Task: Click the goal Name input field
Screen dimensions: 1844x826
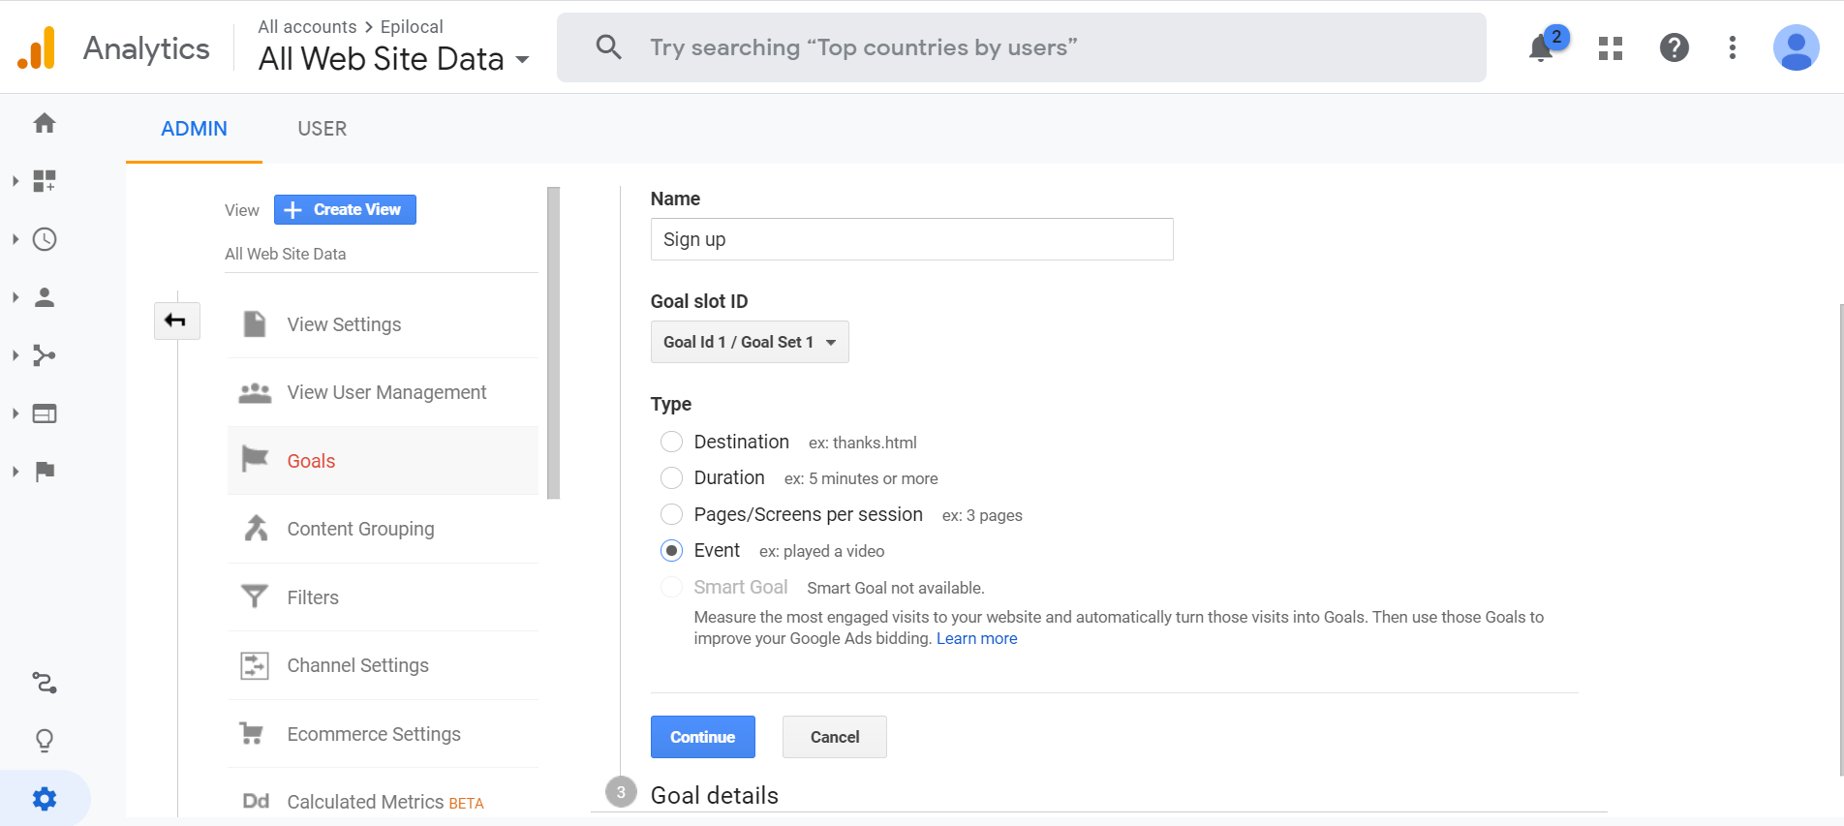Action: click(x=911, y=239)
